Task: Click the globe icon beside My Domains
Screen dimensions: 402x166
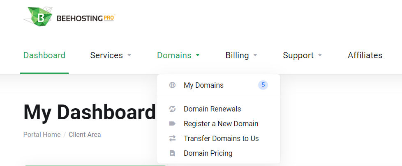Action: (x=172, y=85)
